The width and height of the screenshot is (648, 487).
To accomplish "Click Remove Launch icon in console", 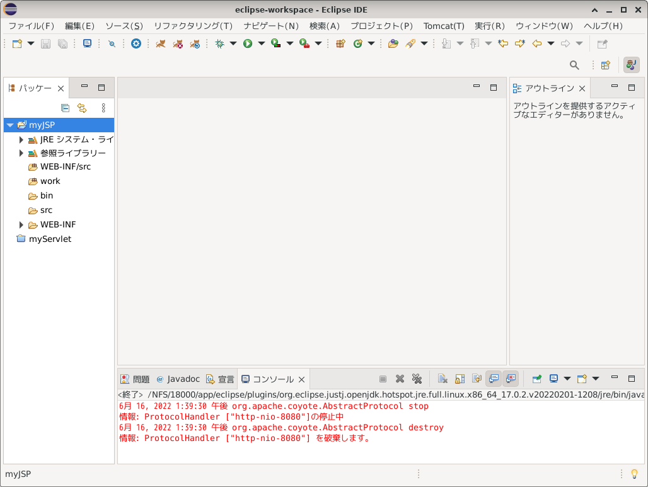I will click(x=400, y=379).
